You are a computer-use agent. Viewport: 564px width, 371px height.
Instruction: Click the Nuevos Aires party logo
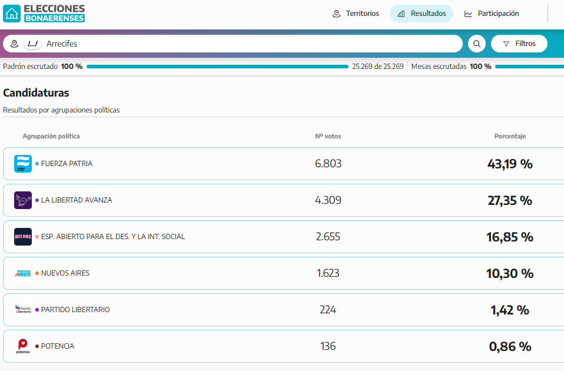(x=23, y=273)
